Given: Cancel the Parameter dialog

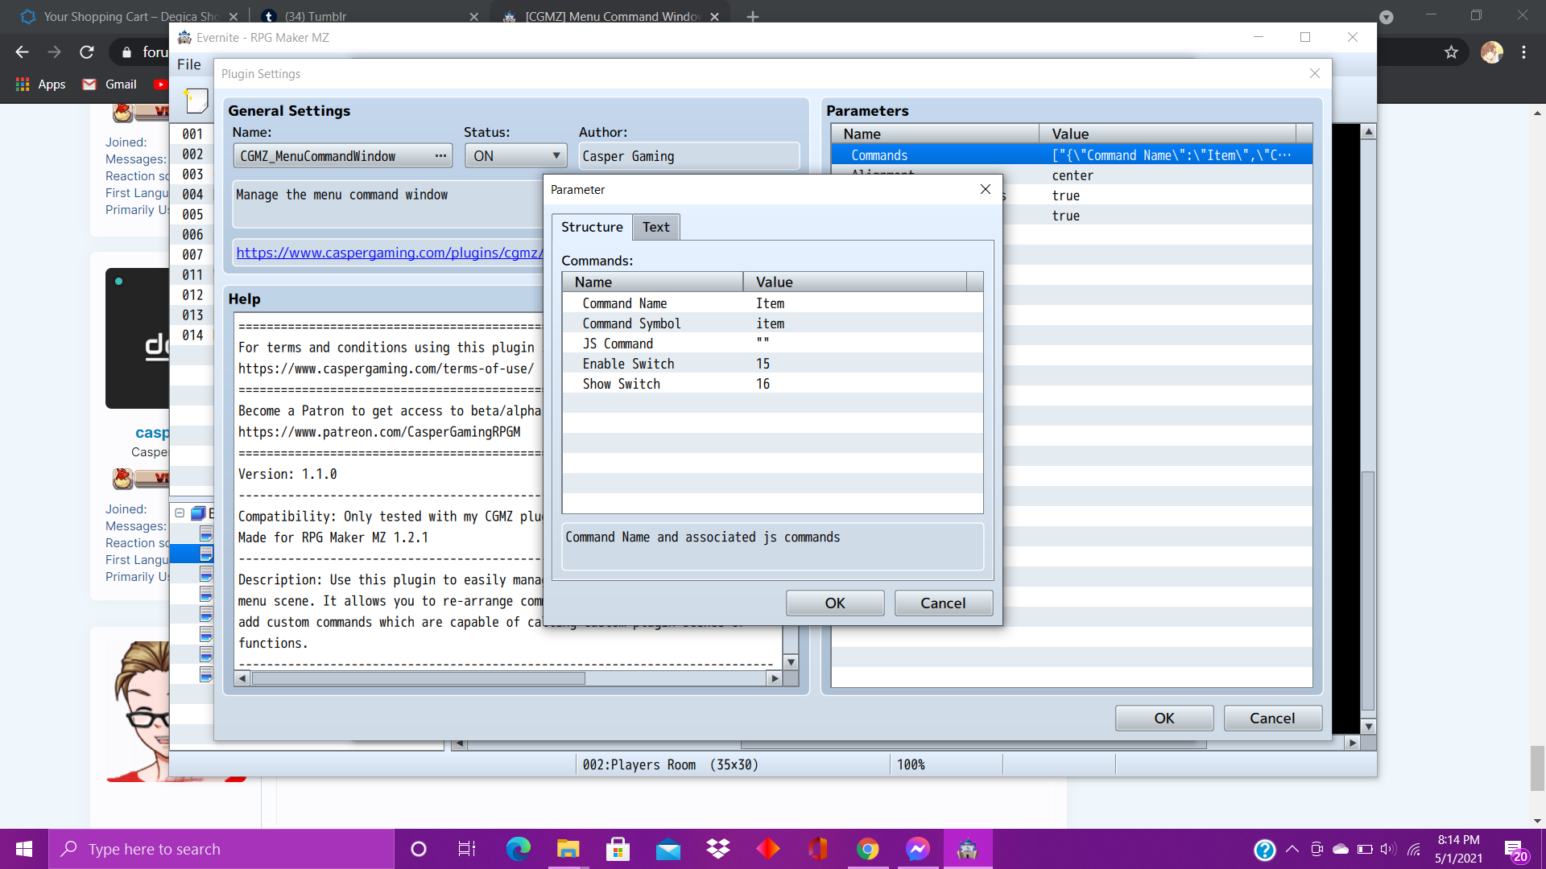Looking at the screenshot, I should [x=943, y=603].
